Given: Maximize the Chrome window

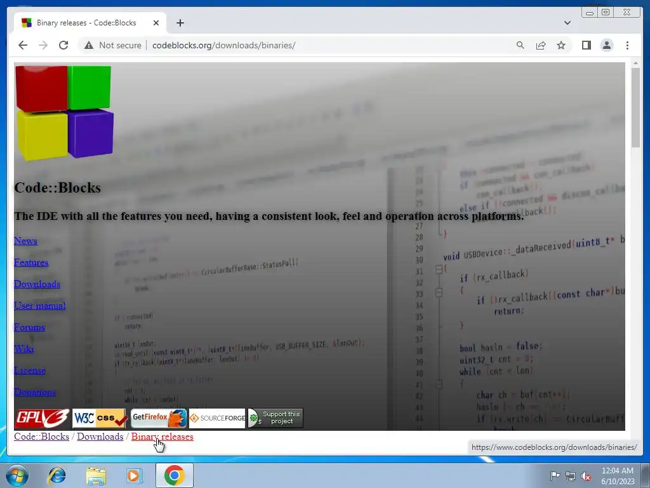Looking at the screenshot, I should coord(606,12).
